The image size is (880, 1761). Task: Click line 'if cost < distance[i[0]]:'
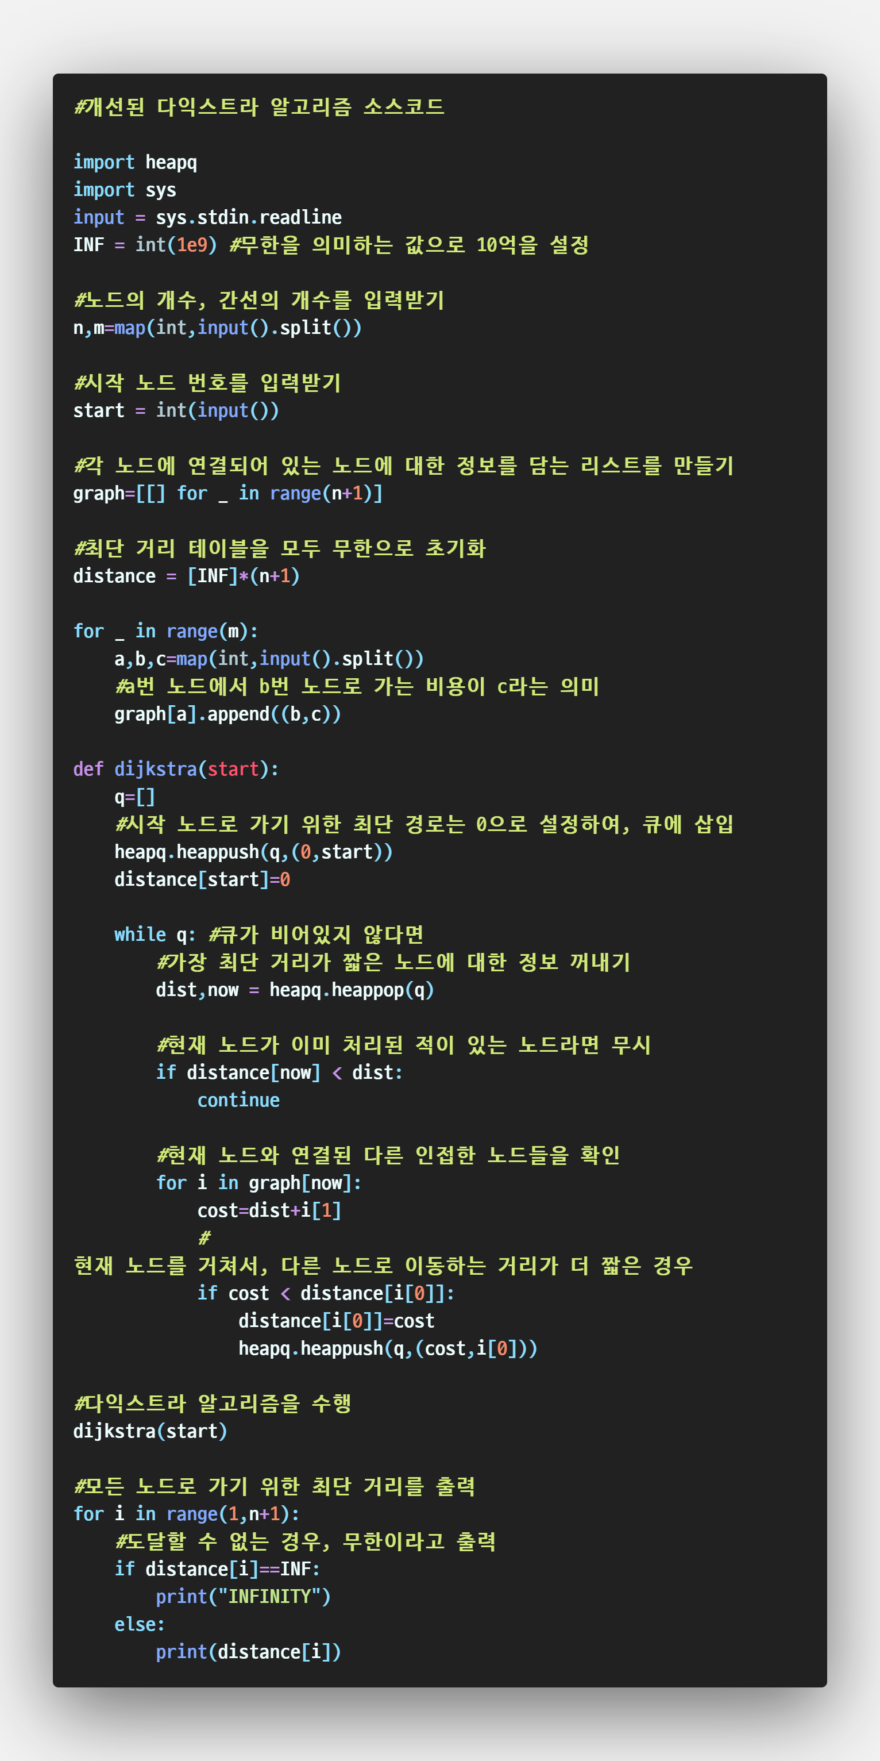click(326, 1293)
